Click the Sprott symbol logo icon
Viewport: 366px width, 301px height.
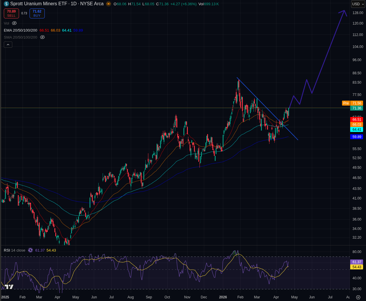[x=6, y=4]
